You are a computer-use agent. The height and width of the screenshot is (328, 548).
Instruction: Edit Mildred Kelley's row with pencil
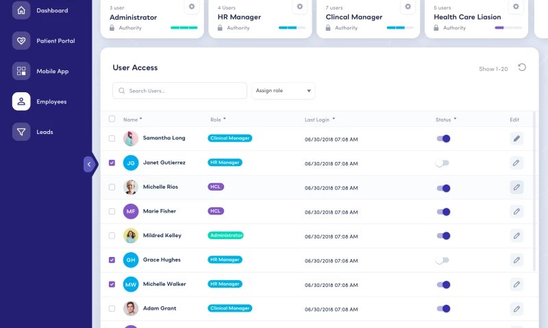tap(516, 236)
